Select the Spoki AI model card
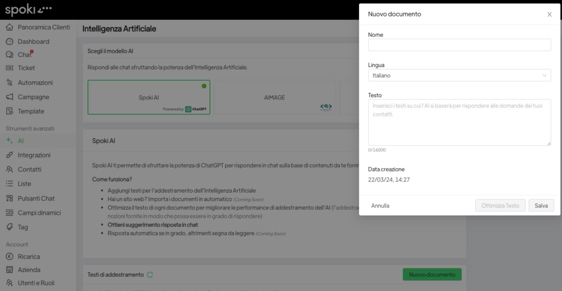Screen dimensions: 562x291 point(149,98)
